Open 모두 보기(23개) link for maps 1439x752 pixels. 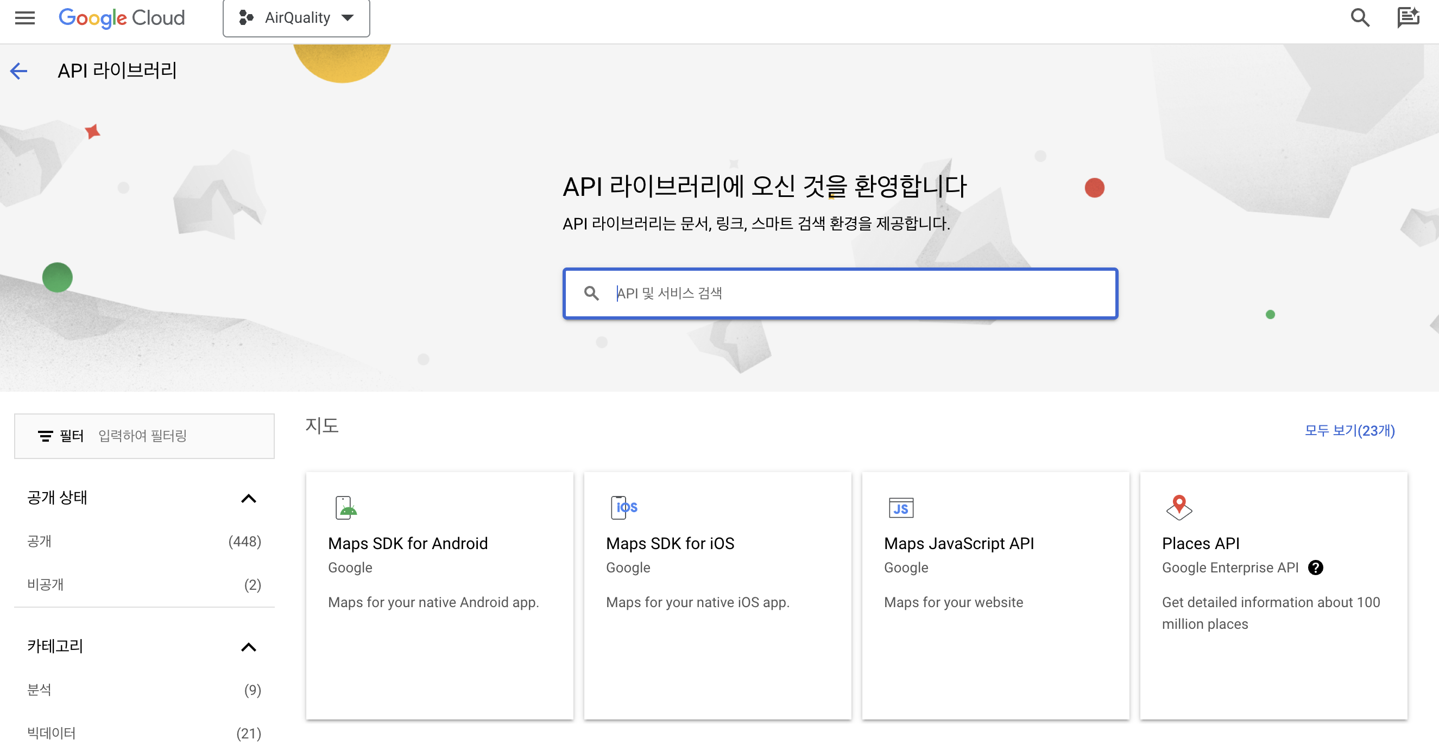click(x=1349, y=430)
